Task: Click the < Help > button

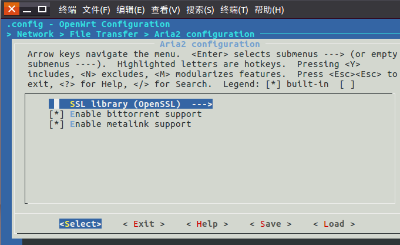Action: click(x=207, y=224)
